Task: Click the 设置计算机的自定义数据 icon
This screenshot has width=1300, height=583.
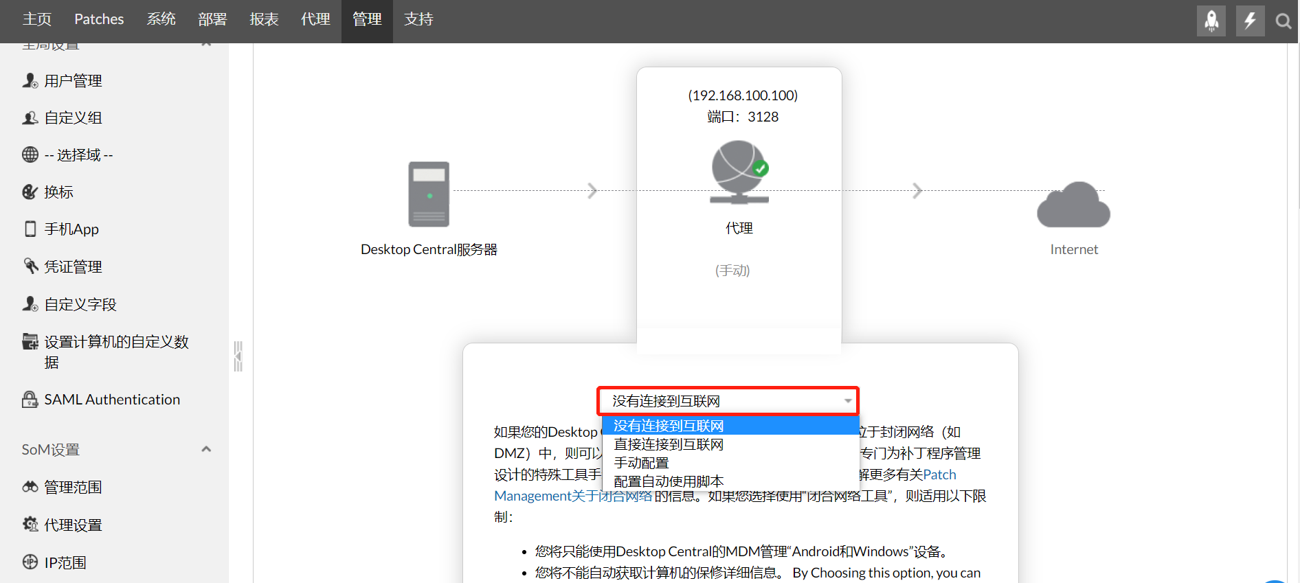Action: (x=30, y=341)
